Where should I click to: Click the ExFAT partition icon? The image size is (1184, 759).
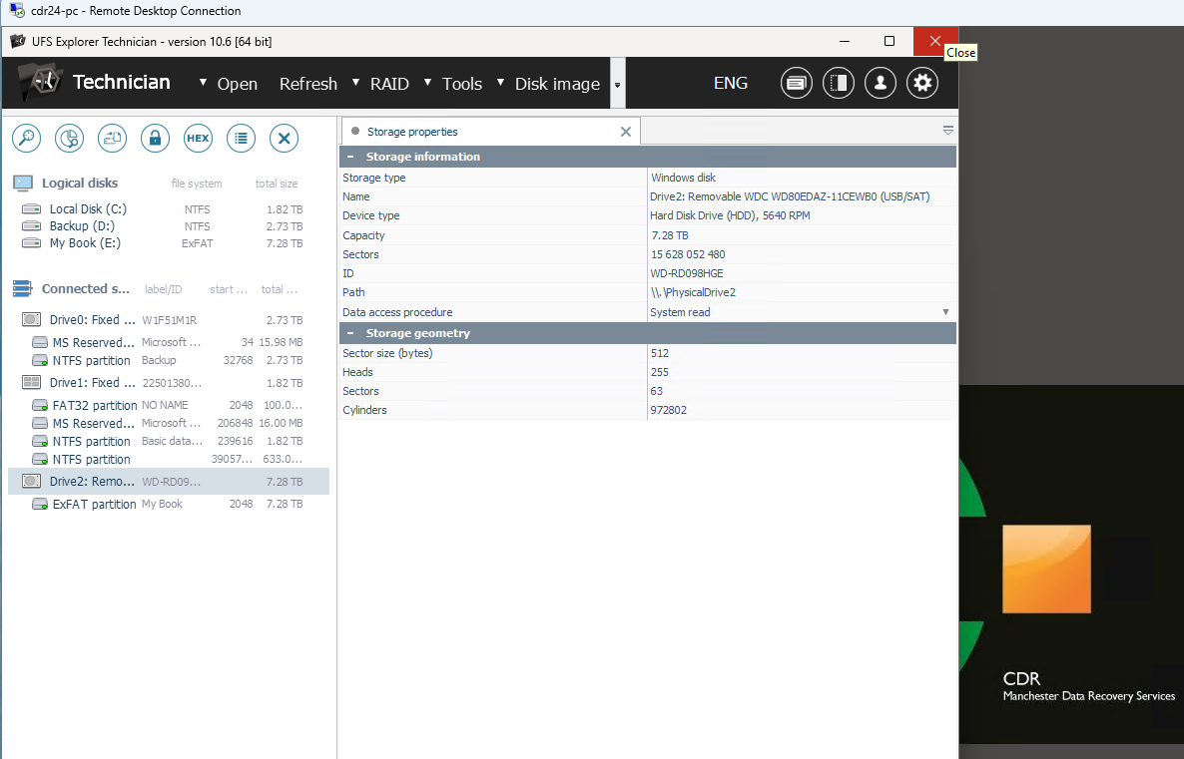40,504
